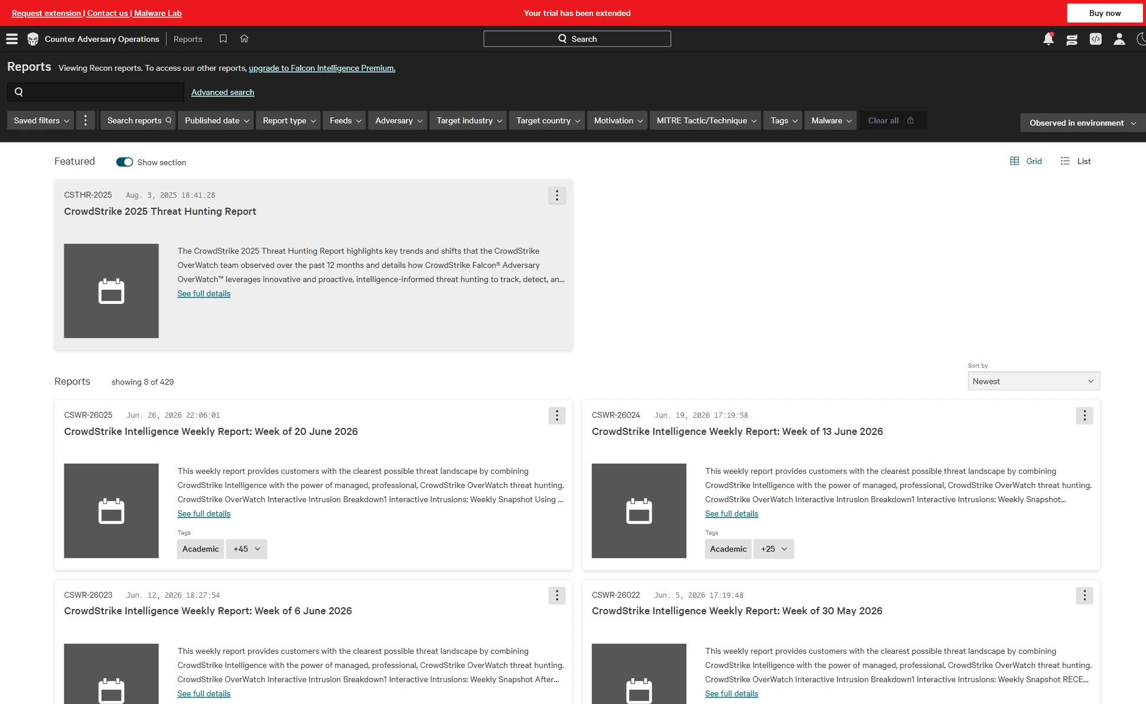Open the MITRE Tactic/Technique filter
Viewport: 1146px width, 704px height.
tap(705, 120)
